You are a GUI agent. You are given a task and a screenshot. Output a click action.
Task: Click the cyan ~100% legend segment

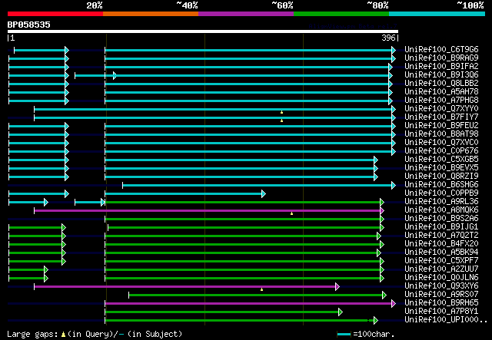click(437, 14)
